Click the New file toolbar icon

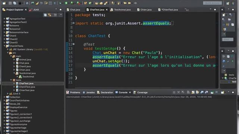point(4,3)
